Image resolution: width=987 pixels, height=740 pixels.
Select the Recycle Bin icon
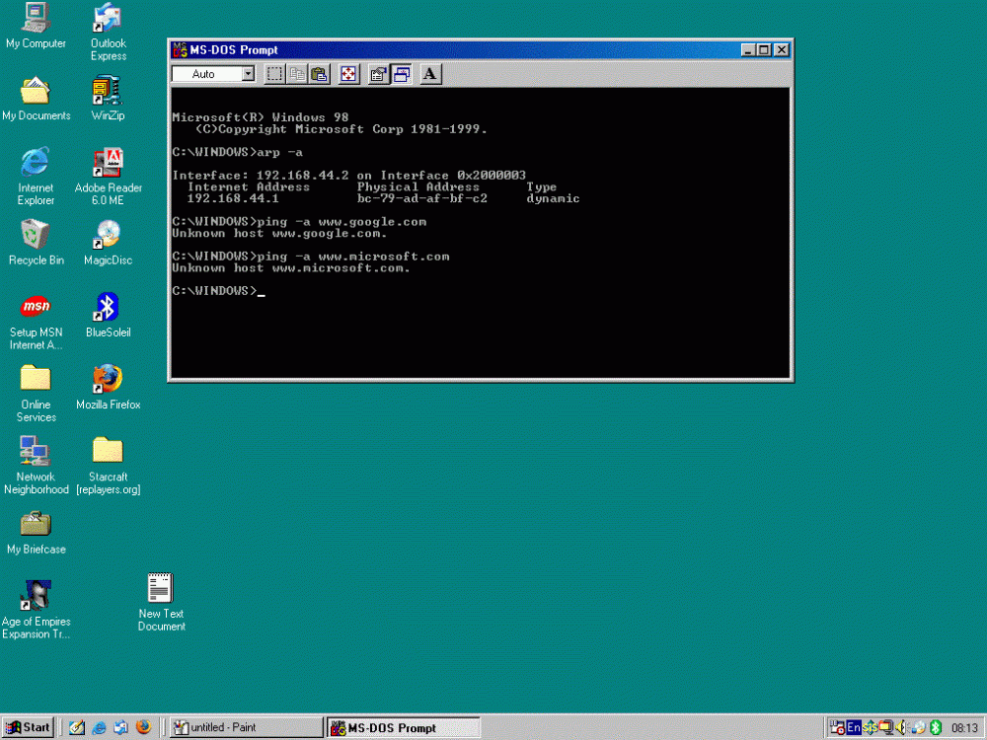click(36, 243)
